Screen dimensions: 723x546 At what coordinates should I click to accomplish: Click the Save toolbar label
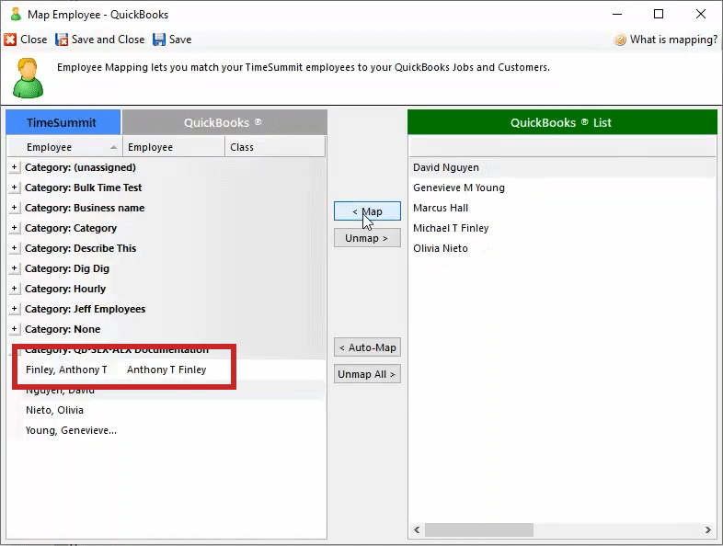point(180,40)
